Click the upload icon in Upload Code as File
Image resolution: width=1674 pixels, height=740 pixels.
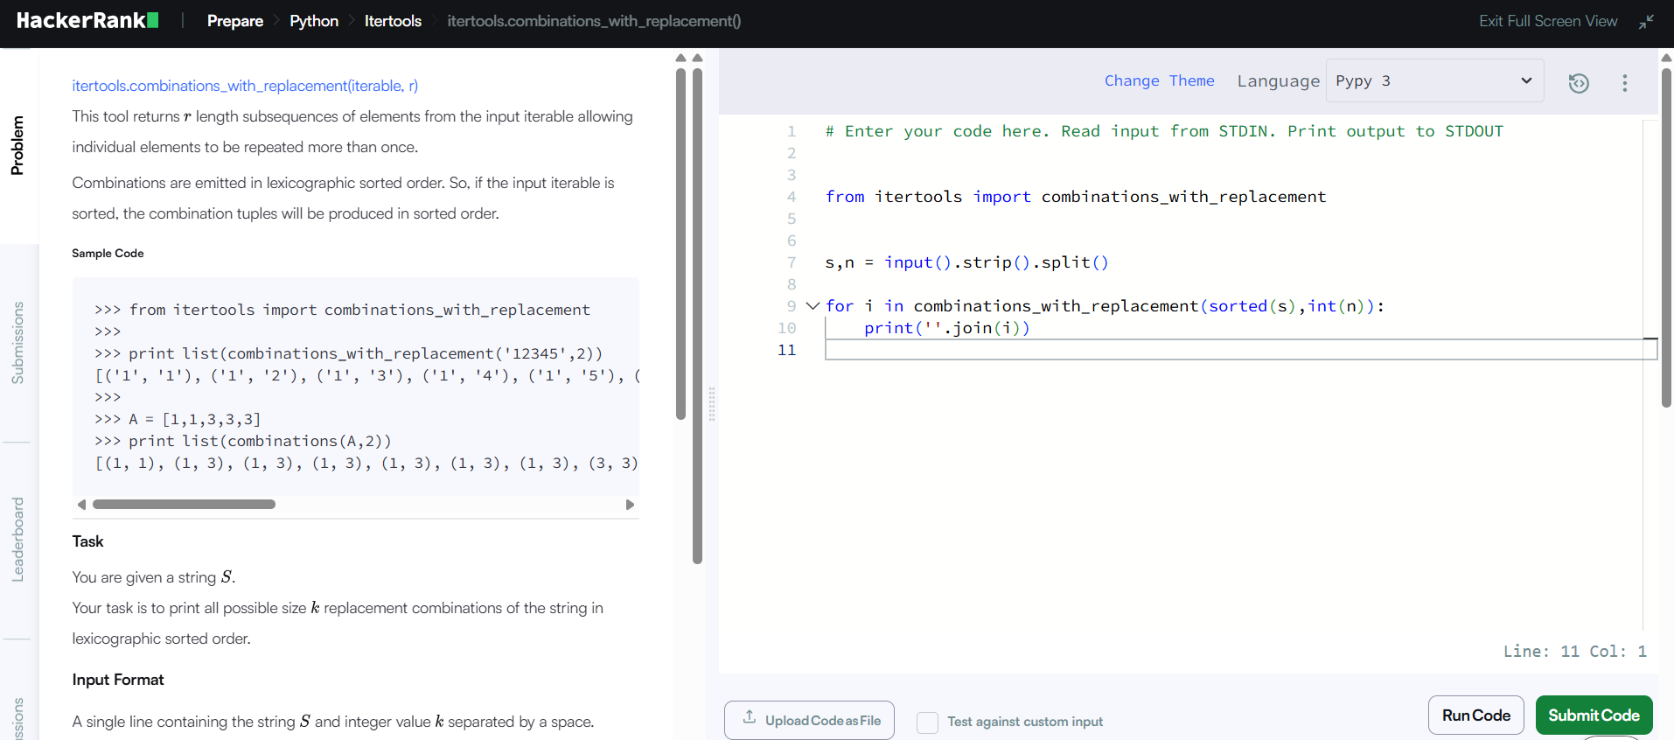click(750, 718)
